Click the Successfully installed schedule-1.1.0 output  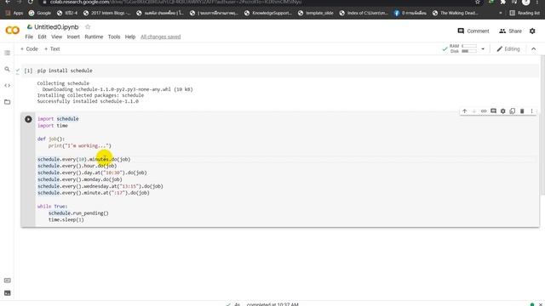(x=88, y=101)
